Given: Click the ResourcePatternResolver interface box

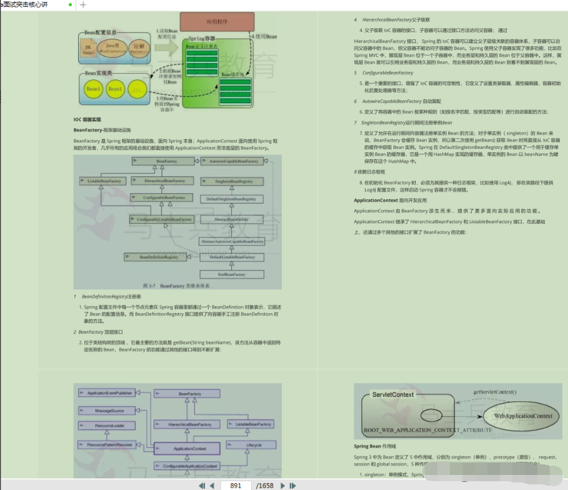Looking at the screenshot, I should [x=107, y=445].
